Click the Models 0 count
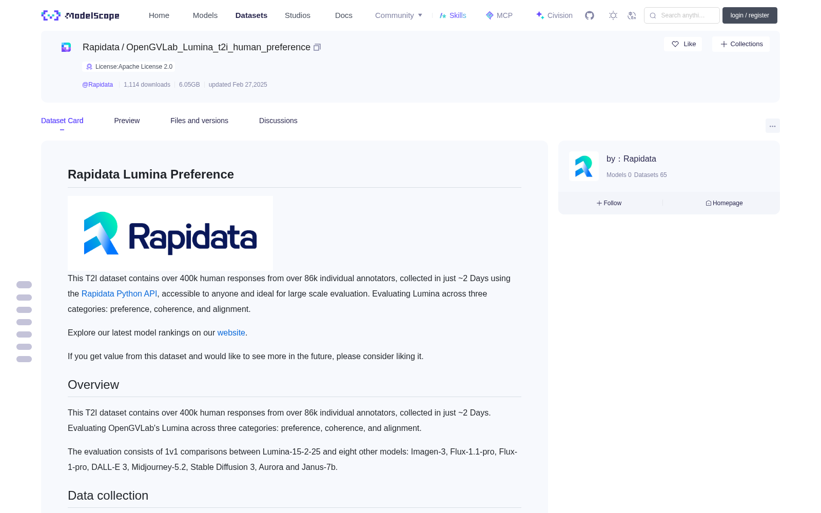This screenshot has height=513, width=821. (x=619, y=175)
